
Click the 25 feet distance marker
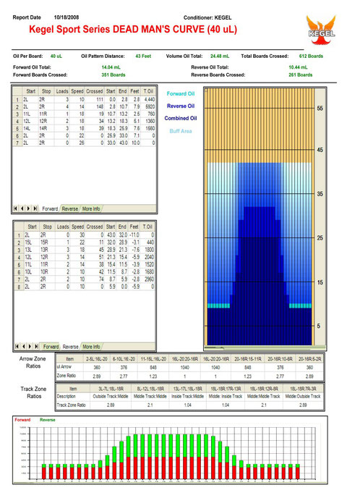click(x=320, y=237)
